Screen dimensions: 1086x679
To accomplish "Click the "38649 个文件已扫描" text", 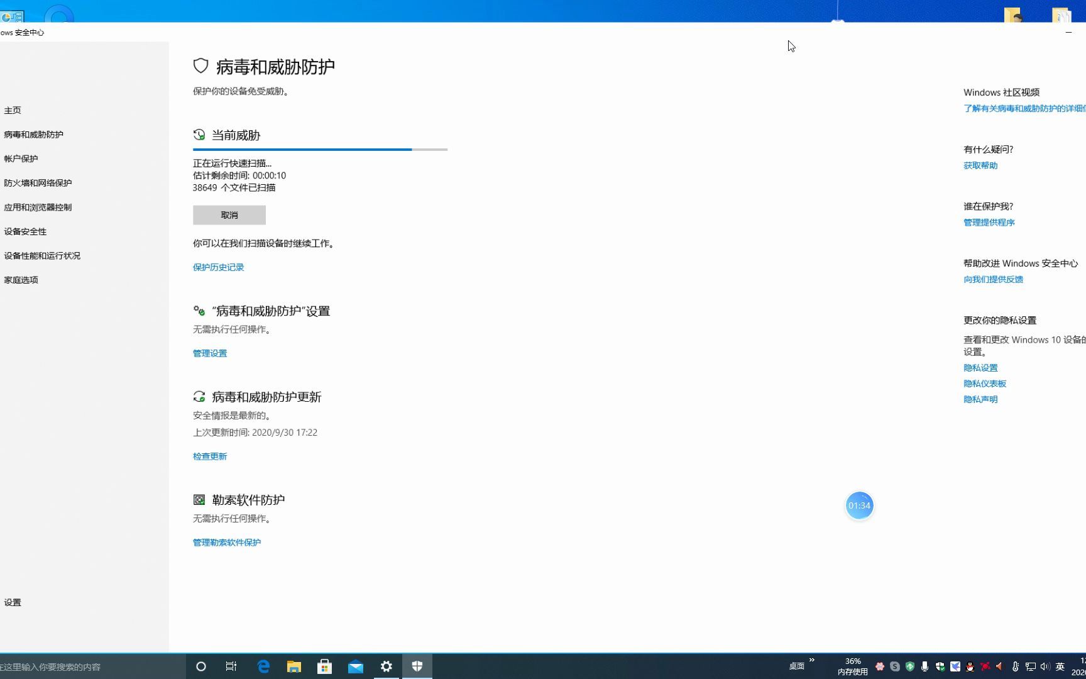I will [234, 187].
